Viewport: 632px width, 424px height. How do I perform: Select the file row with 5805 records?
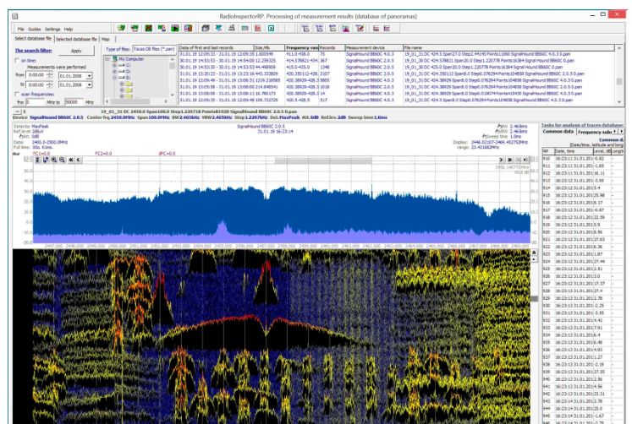tap(397, 80)
